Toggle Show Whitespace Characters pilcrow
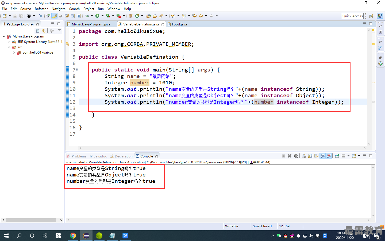Image resolution: width=385 pixels, height=241 pixels. click(x=79, y=16)
